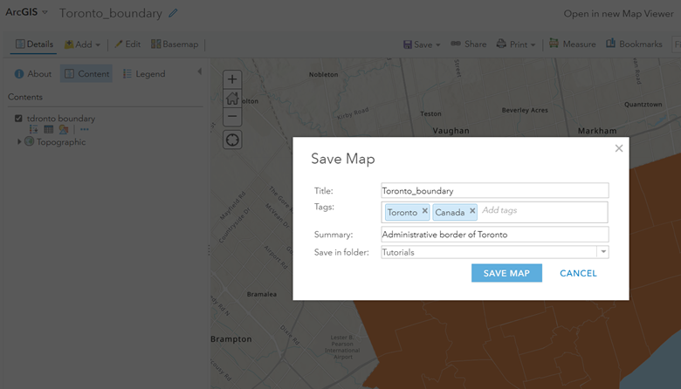The image size is (681, 389).
Task: Open the ArcGIS dropdown menu
Action: click(26, 12)
